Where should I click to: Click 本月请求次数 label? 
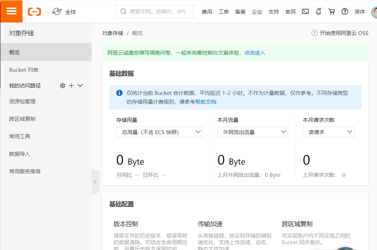point(319,120)
